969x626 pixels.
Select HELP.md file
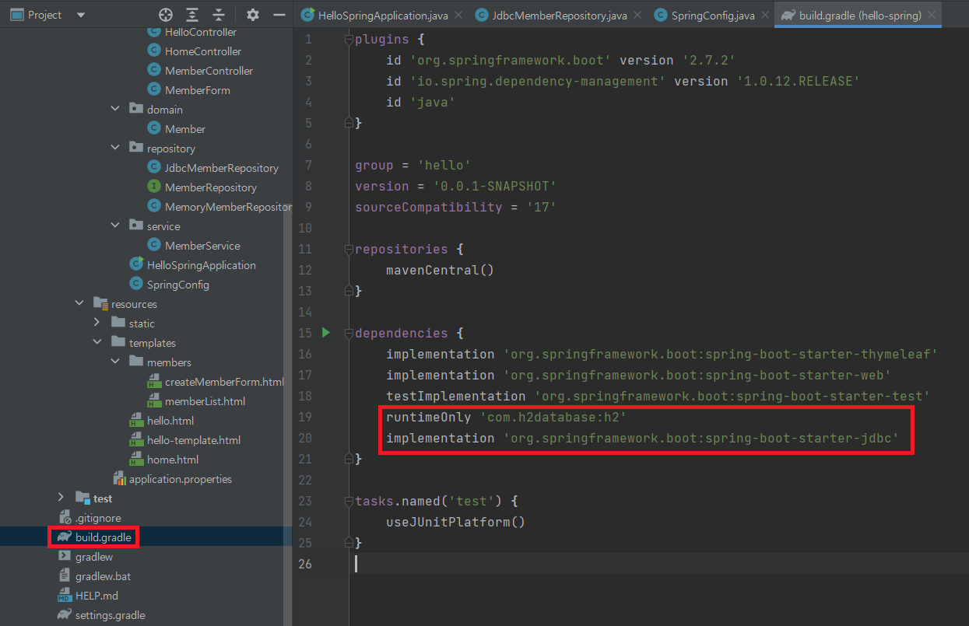click(x=97, y=596)
